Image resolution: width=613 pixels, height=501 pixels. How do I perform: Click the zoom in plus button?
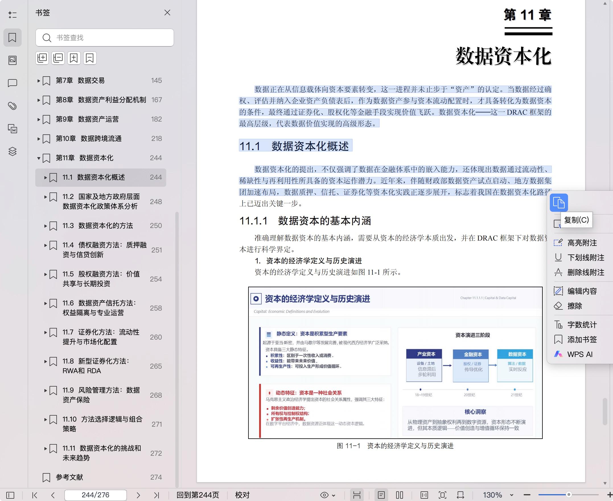(x=610, y=495)
